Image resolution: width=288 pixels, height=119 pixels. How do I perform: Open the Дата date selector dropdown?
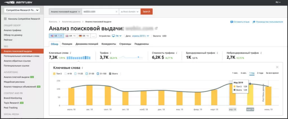point(140,36)
